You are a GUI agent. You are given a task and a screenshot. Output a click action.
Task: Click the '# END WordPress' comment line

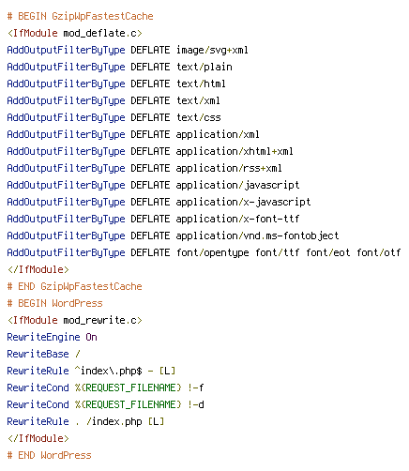50,455
